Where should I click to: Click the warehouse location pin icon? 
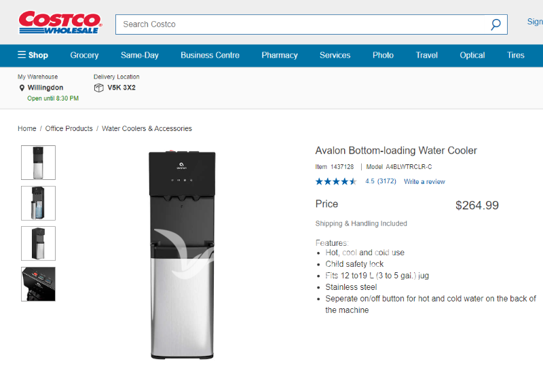pyautogui.click(x=22, y=88)
